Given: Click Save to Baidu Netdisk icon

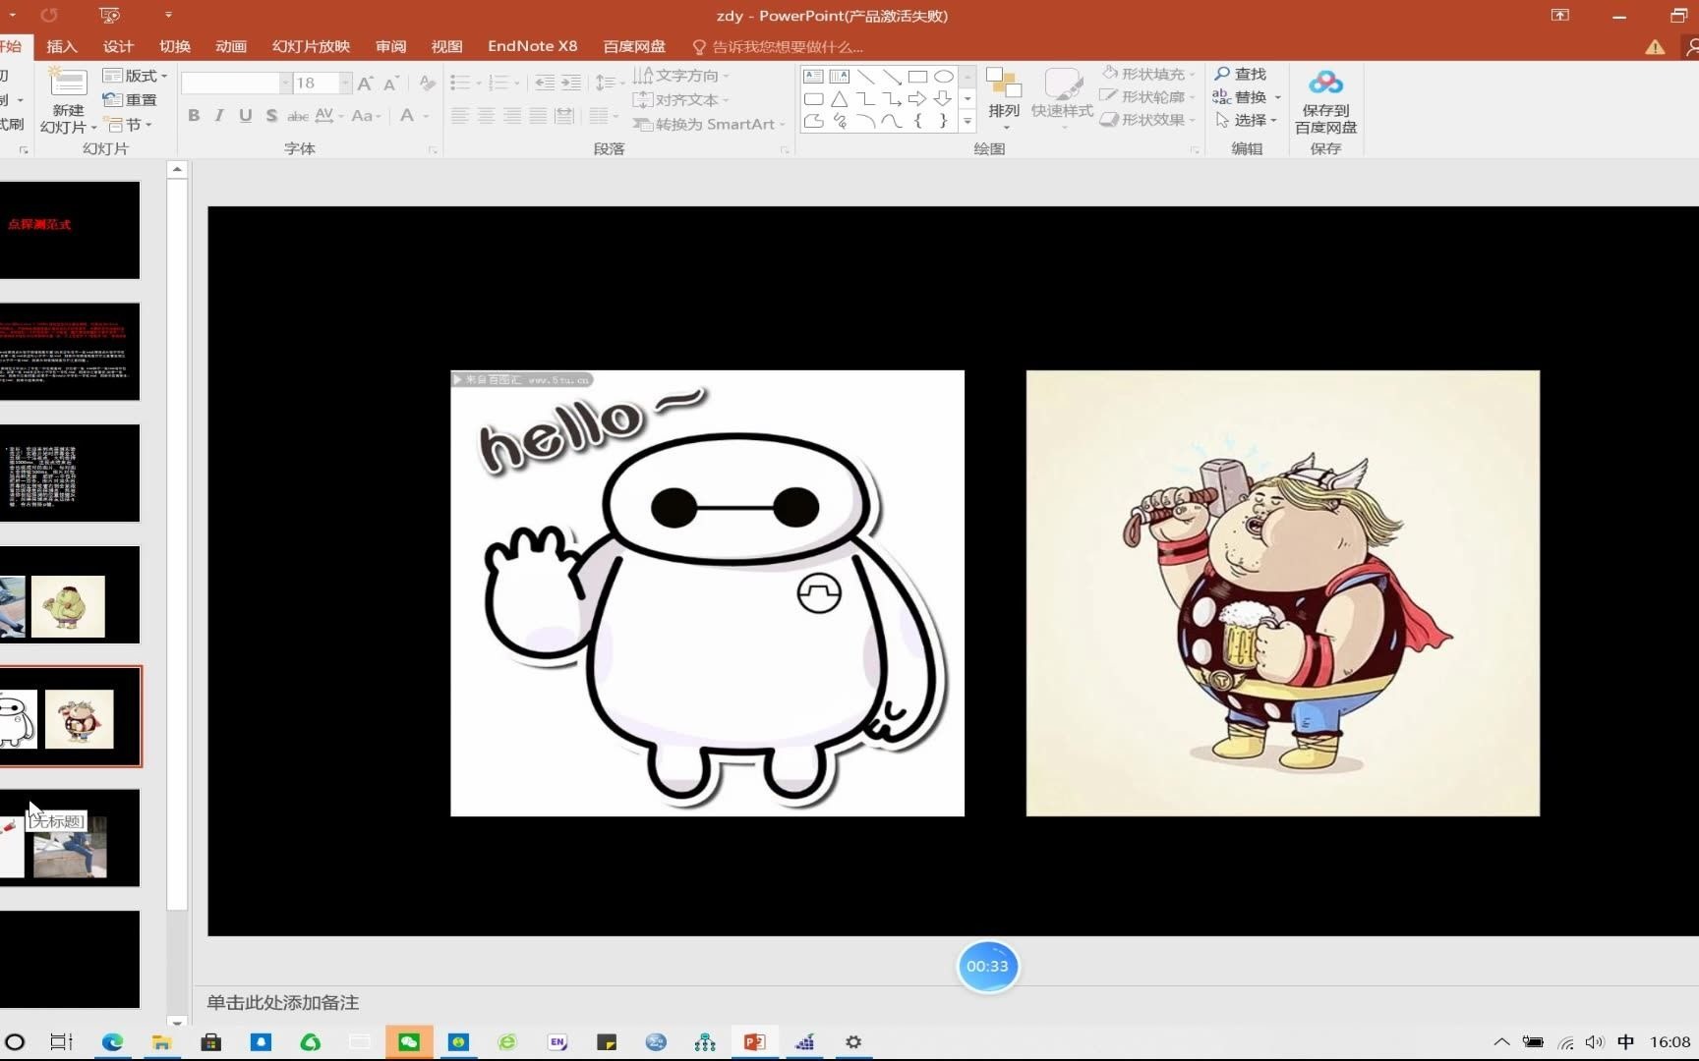Looking at the screenshot, I should pos(1325,84).
